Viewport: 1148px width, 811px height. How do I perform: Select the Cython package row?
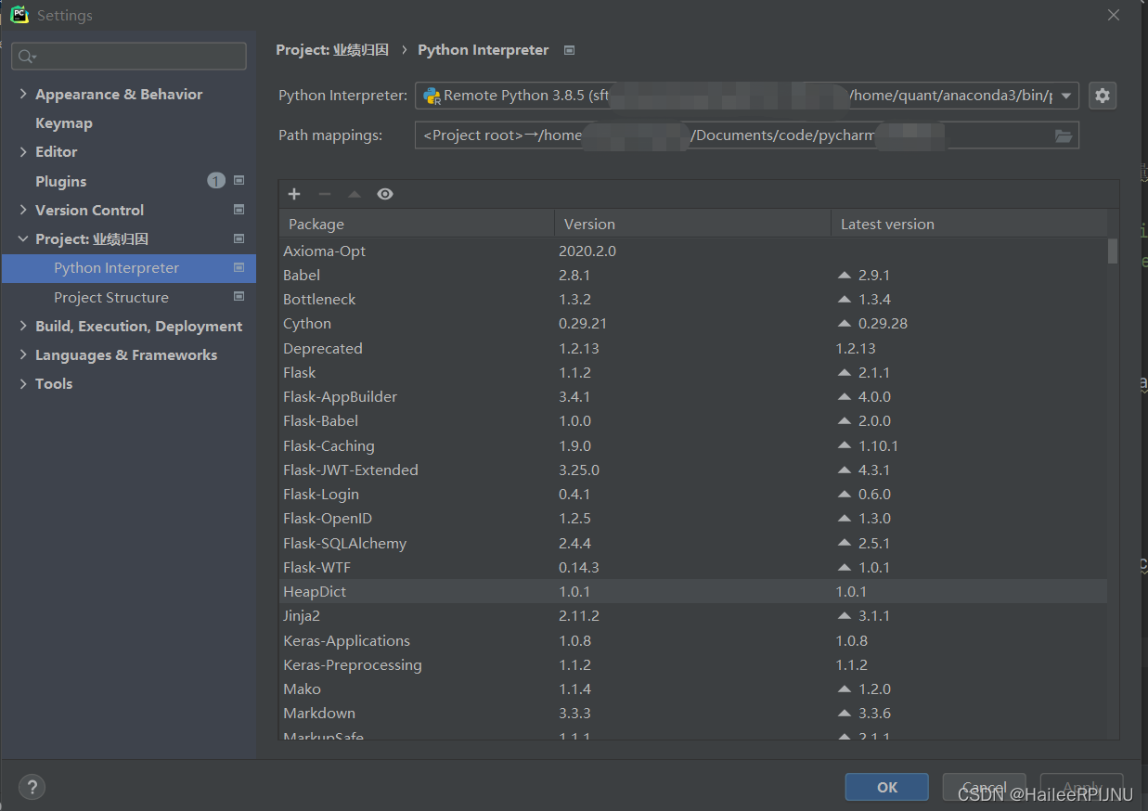click(693, 324)
